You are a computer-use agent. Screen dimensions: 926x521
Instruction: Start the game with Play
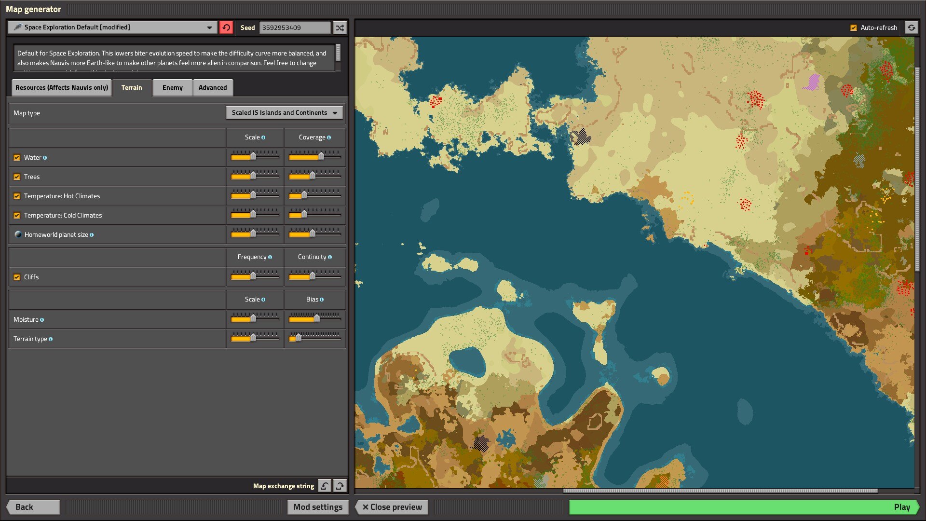[744, 507]
